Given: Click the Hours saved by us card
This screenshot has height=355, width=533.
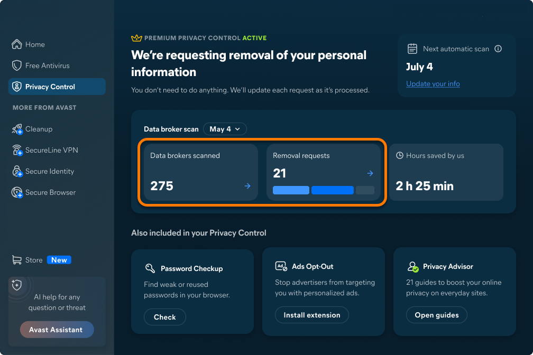Looking at the screenshot, I should point(446,172).
